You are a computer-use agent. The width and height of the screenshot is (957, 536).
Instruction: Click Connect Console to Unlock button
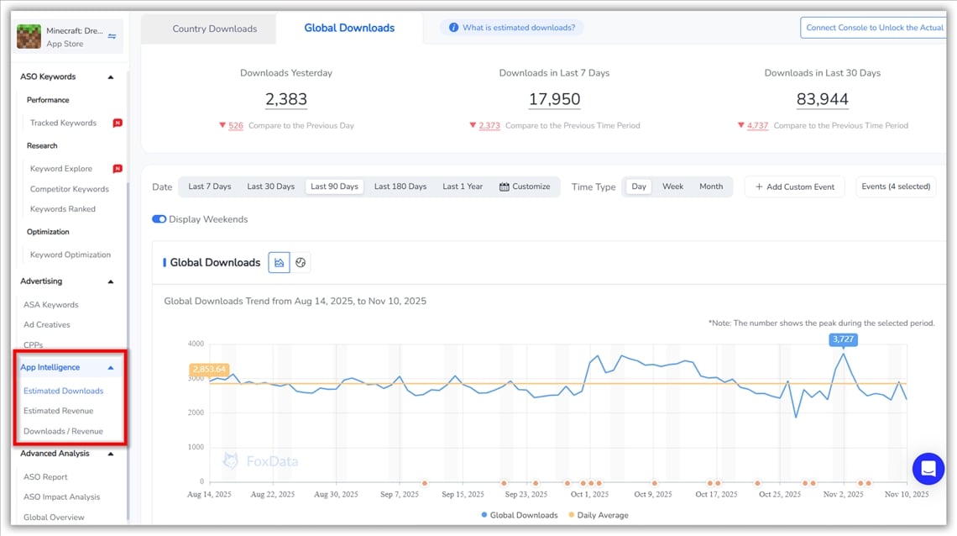874,28
